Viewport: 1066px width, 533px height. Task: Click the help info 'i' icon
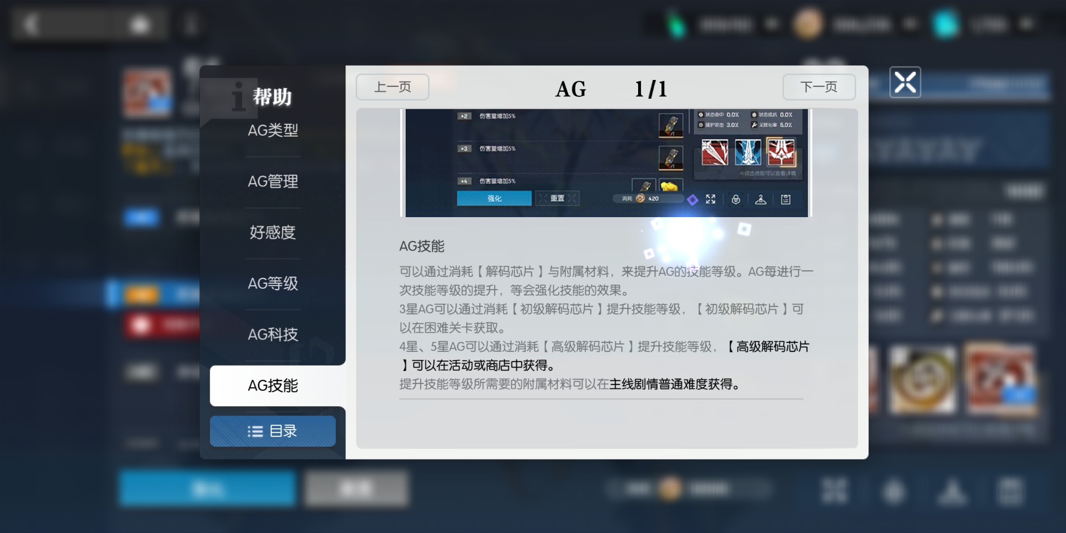tap(238, 96)
